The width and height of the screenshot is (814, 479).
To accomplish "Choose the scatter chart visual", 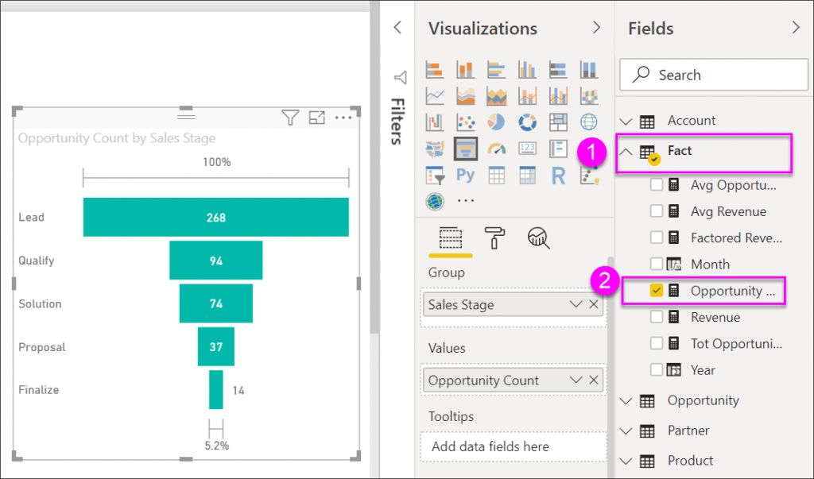I will point(465,122).
